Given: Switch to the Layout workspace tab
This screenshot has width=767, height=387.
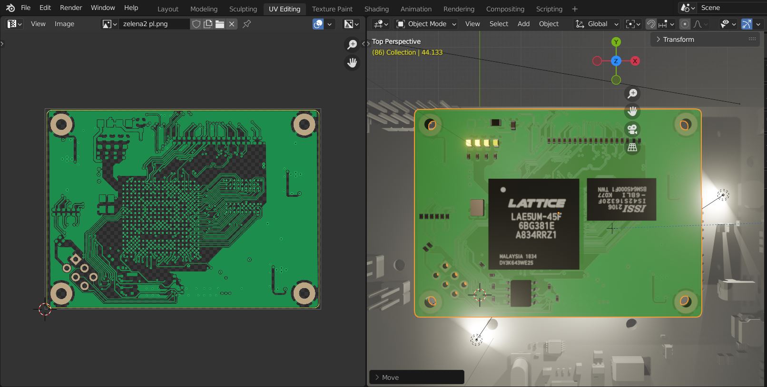Looking at the screenshot, I should (168, 9).
